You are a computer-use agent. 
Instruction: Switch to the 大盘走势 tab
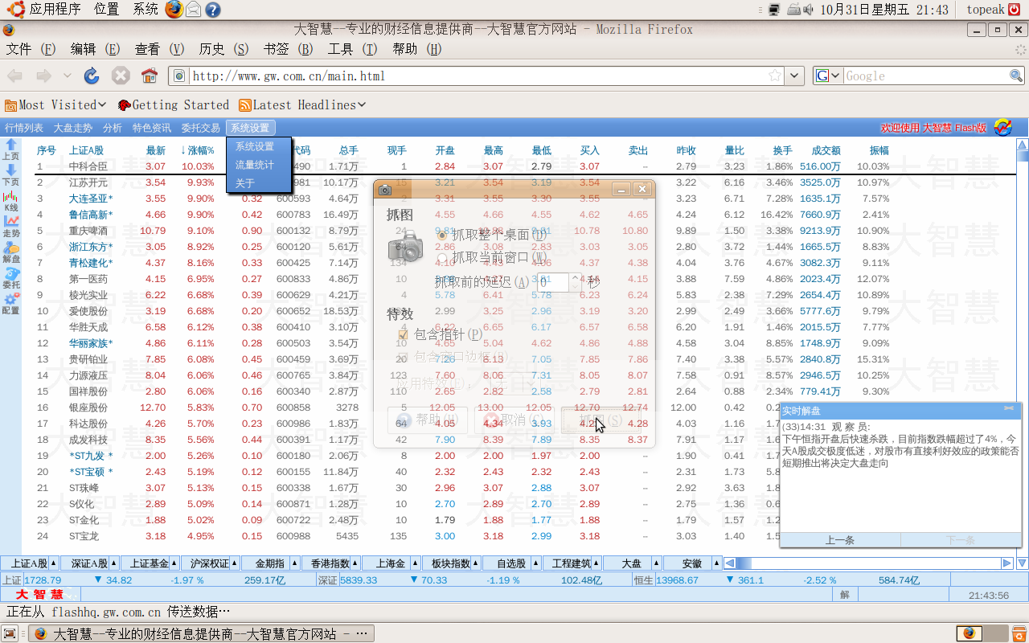click(x=73, y=128)
